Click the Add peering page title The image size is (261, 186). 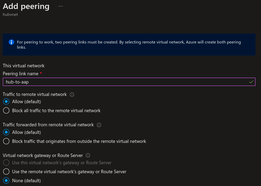26,7
